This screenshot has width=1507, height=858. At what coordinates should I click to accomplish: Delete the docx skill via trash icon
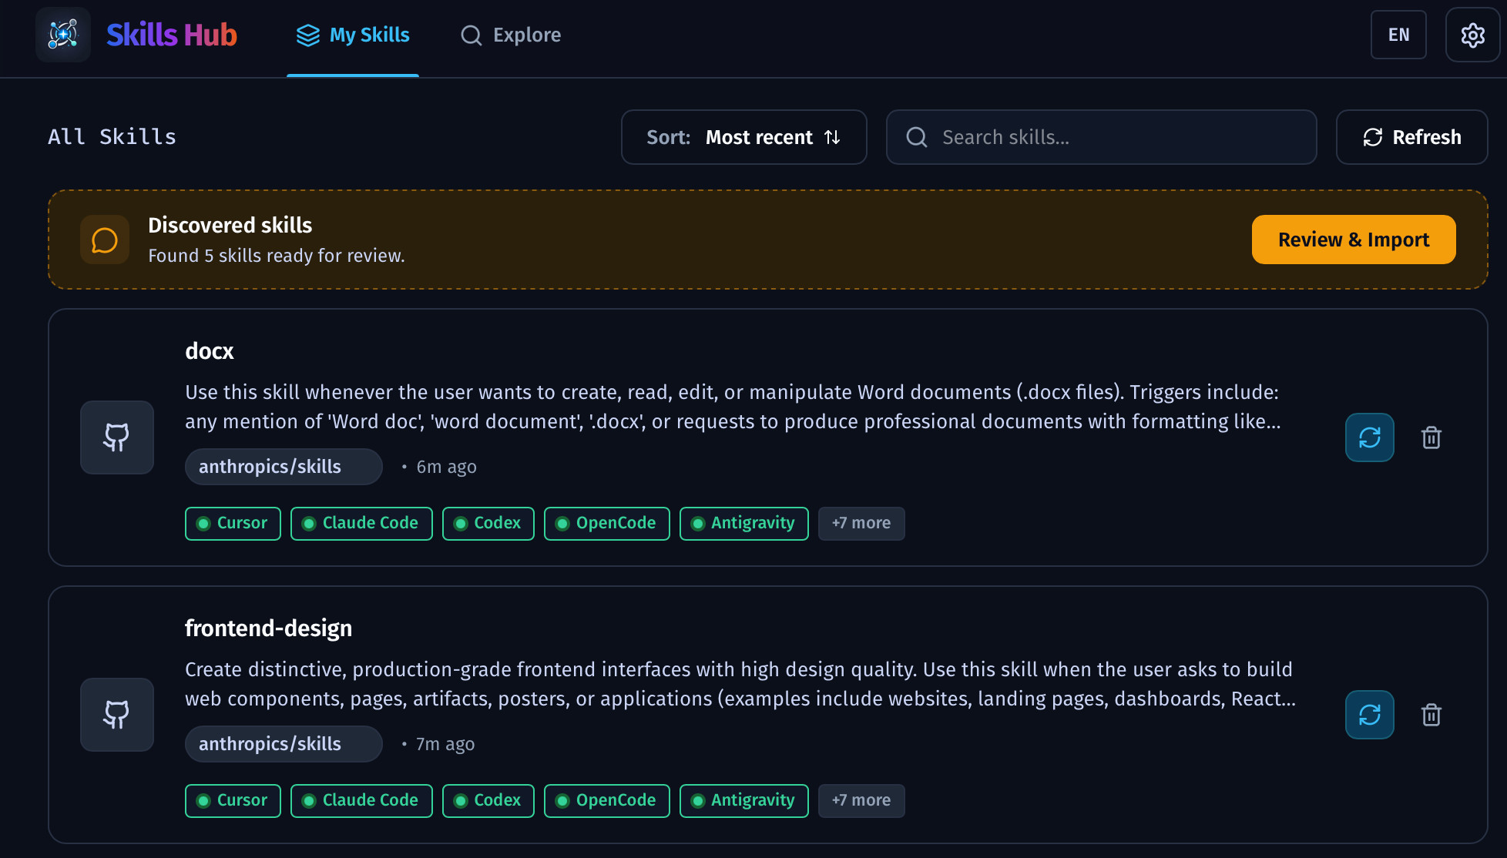coord(1431,437)
